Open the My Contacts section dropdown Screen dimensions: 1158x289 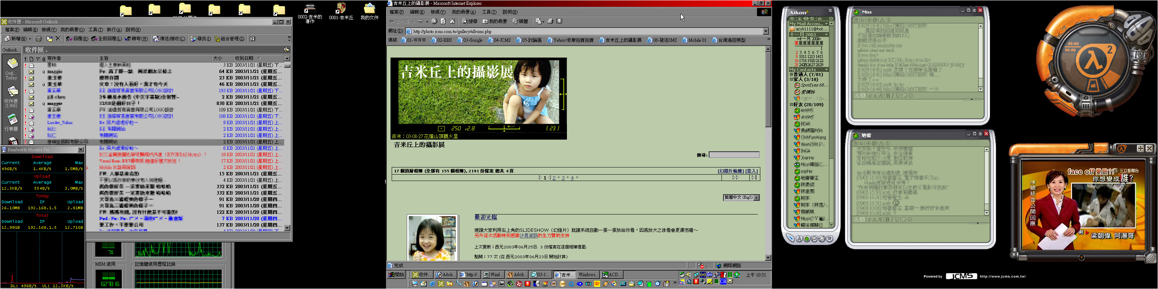tap(826, 70)
